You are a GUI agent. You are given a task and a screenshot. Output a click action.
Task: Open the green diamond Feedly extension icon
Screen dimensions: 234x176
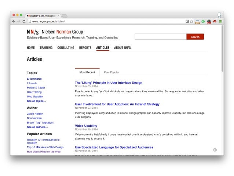[x=203, y=21]
